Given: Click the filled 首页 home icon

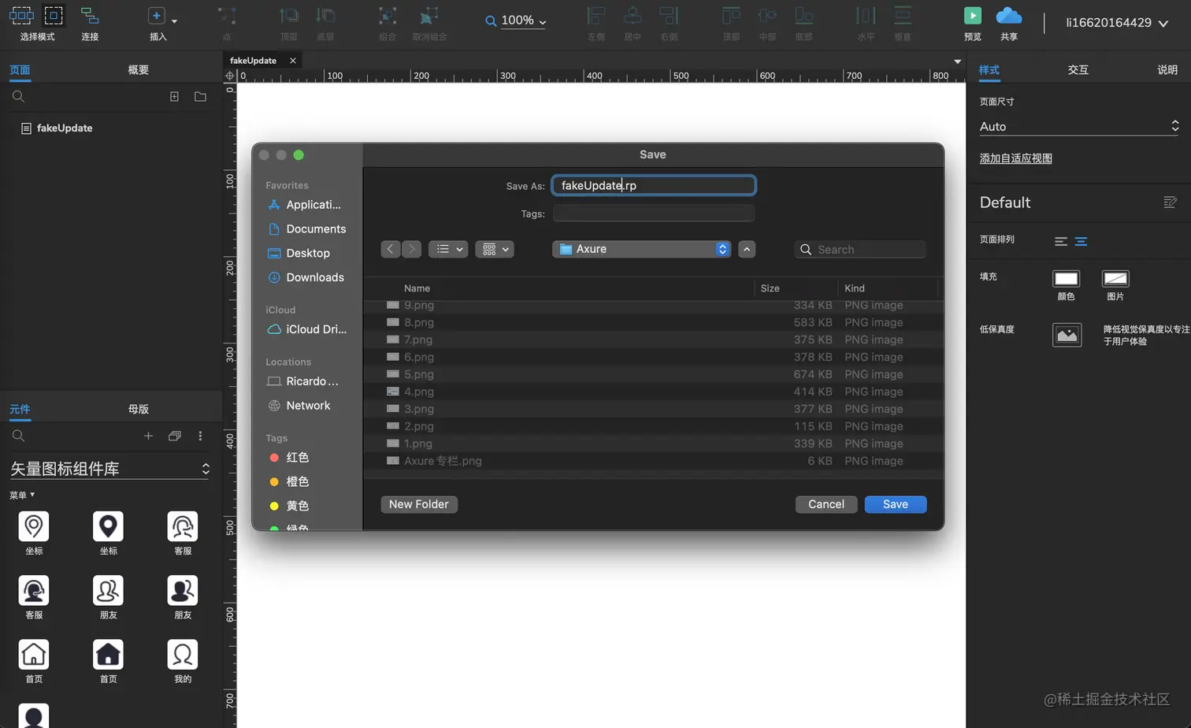Looking at the screenshot, I should (108, 654).
